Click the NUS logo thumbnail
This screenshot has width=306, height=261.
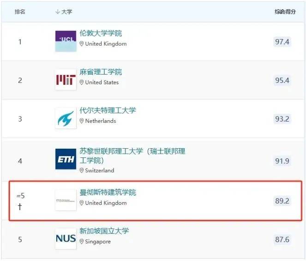[x=66, y=238]
